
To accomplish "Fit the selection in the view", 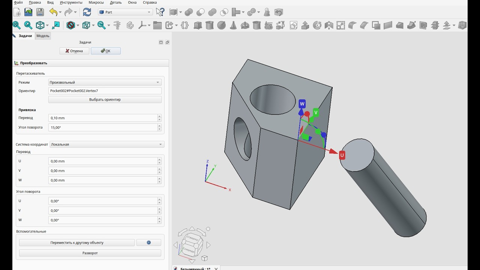I will point(28,25).
